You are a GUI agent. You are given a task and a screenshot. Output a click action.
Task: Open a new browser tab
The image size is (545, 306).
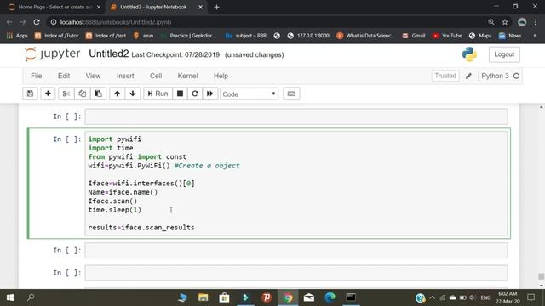[x=216, y=8]
